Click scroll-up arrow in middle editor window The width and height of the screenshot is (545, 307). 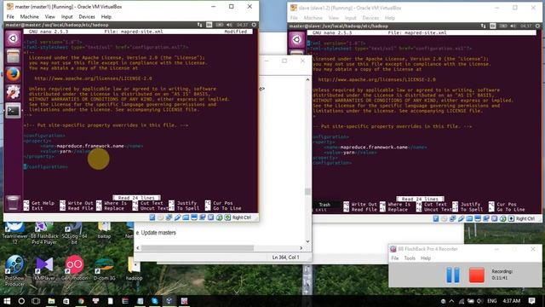click(x=307, y=79)
